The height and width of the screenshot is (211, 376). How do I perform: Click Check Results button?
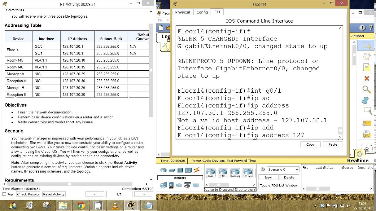pyautogui.click(x=28, y=194)
